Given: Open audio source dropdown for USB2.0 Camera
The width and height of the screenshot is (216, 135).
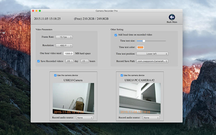Looking at the screenshot, I should pyautogui.click(x=85, y=118).
